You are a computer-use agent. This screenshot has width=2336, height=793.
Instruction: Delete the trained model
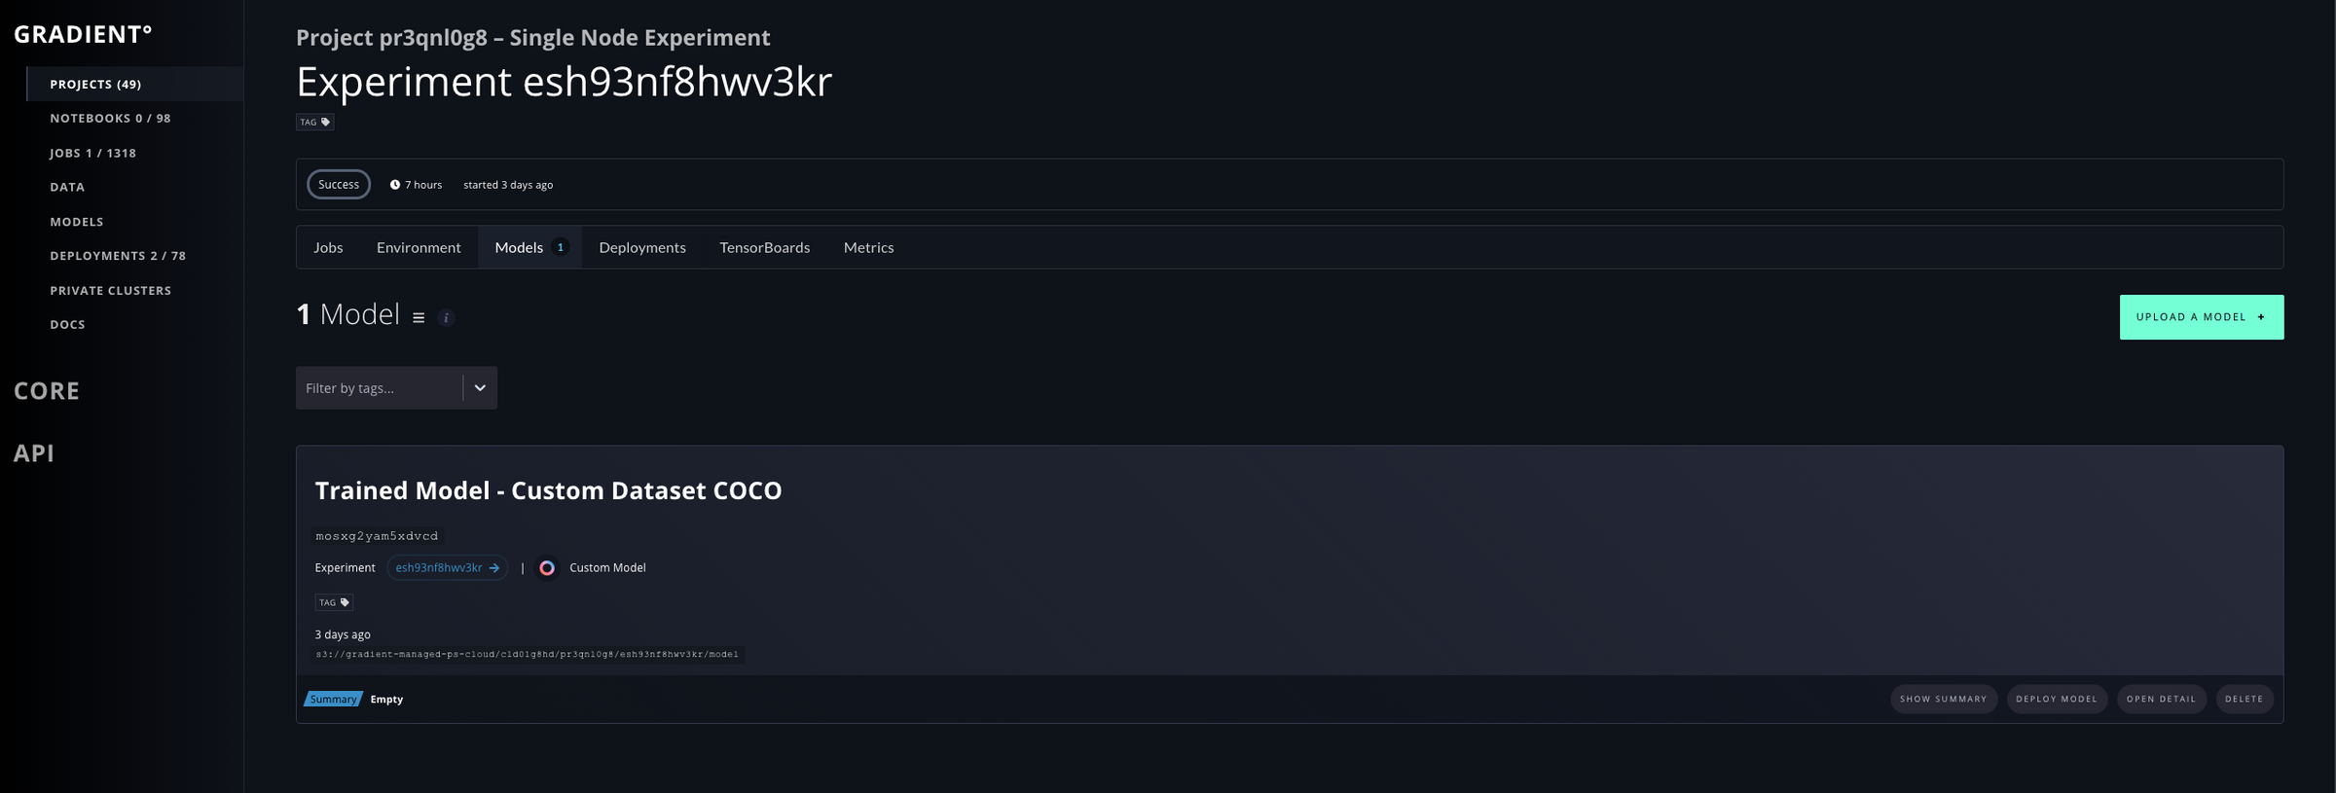(2245, 699)
